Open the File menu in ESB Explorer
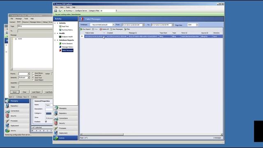 (x=56, y=7)
